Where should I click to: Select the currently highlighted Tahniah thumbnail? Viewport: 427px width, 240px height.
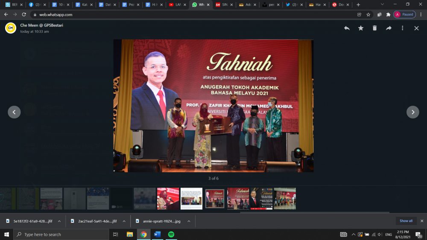(x=215, y=199)
